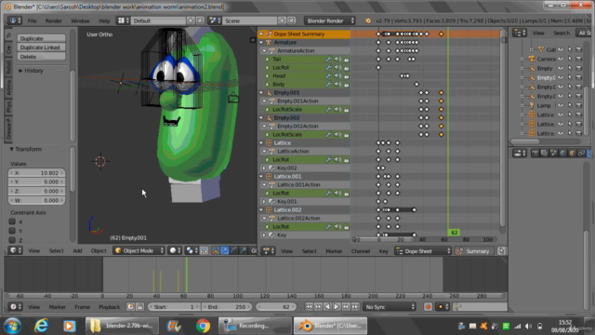The height and width of the screenshot is (335, 595).
Task: Hide the Lamp object with eye icon
Action: (561, 105)
